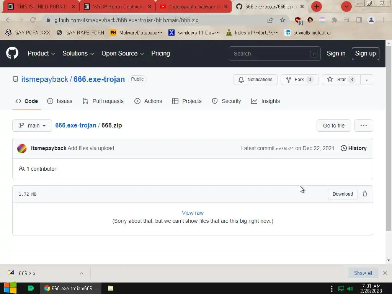Open the History clock link

[x=353, y=148]
